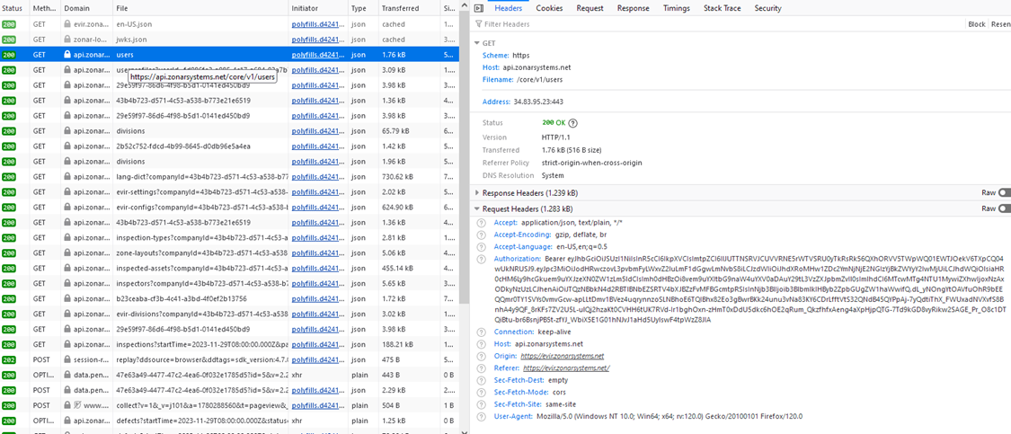Follow the Origin evir.zonarsystems.net link
This screenshot has height=434, width=1011.
pyautogui.click(x=563, y=356)
